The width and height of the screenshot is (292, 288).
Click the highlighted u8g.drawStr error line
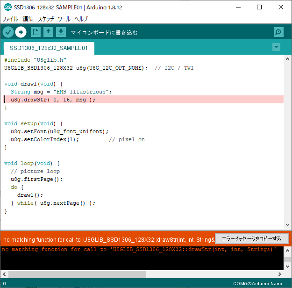(x=144, y=100)
